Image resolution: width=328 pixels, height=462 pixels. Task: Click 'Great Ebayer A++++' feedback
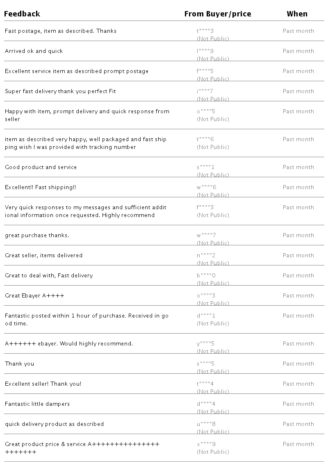[34, 296]
